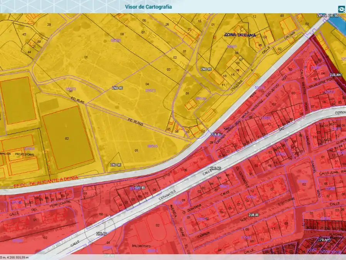Screen dimensions: 346x260
Task: Toggle the eye visibility icon in the header
Action: click(x=341, y=10)
